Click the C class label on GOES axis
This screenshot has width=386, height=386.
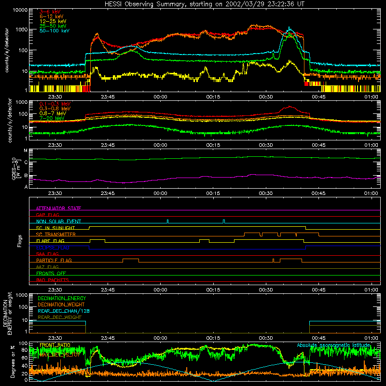(x=26, y=162)
